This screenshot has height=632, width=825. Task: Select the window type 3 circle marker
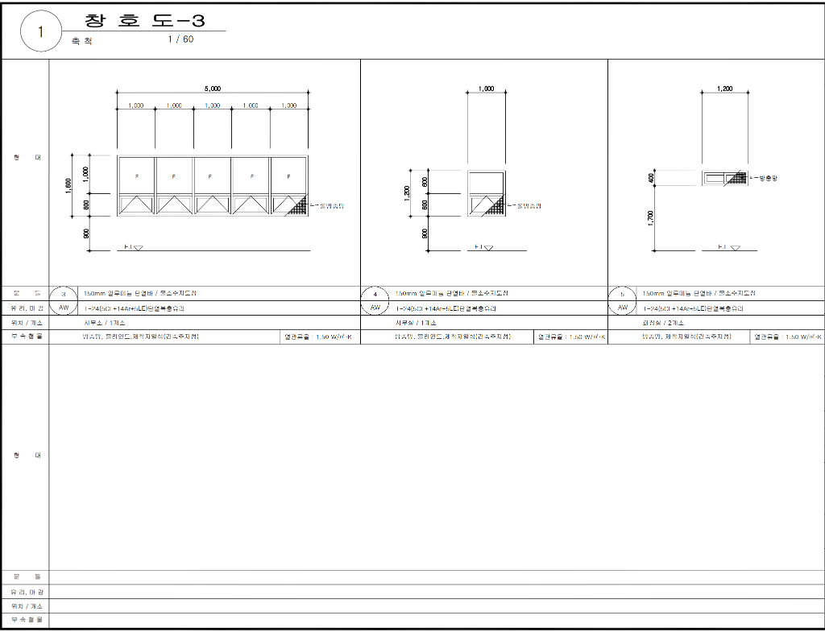pos(64,294)
